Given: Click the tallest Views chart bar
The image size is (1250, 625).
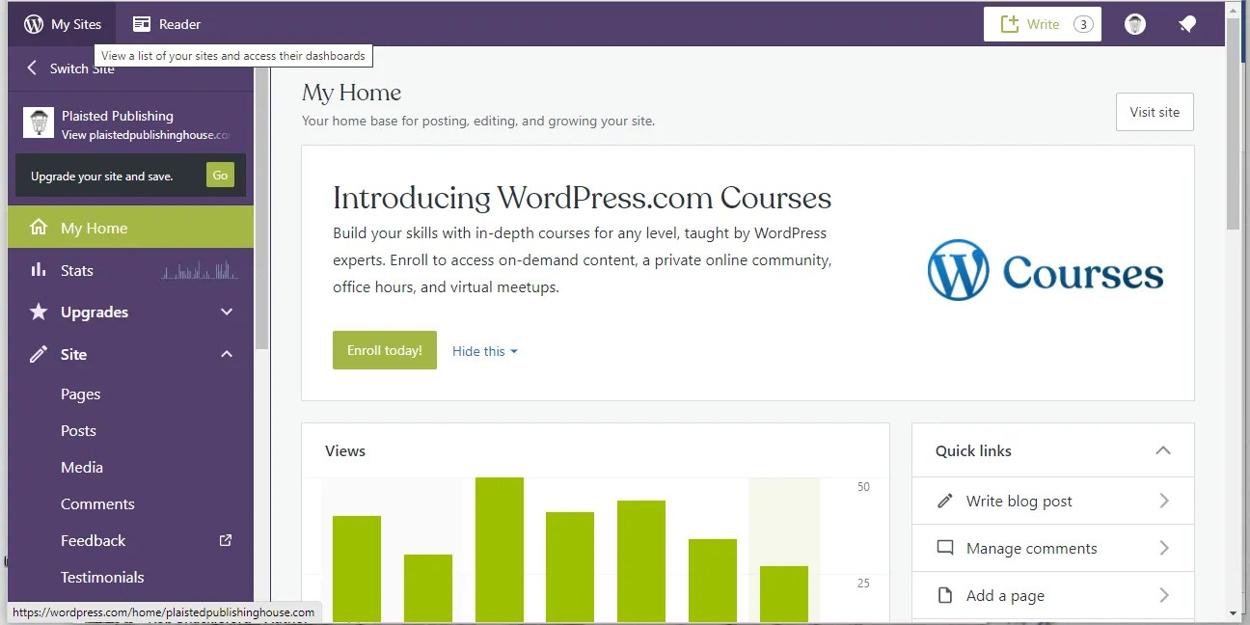Looking at the screenshot, I should 500,550.
